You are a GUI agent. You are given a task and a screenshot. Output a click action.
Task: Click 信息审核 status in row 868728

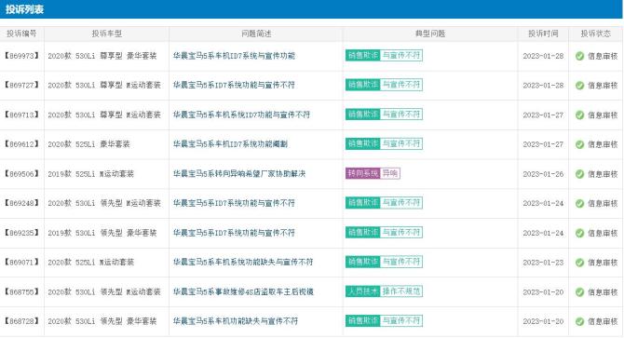603,321
